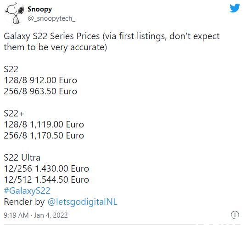
Task: Visit the @_snoopytech_ handle
Action: pos(51,18)
